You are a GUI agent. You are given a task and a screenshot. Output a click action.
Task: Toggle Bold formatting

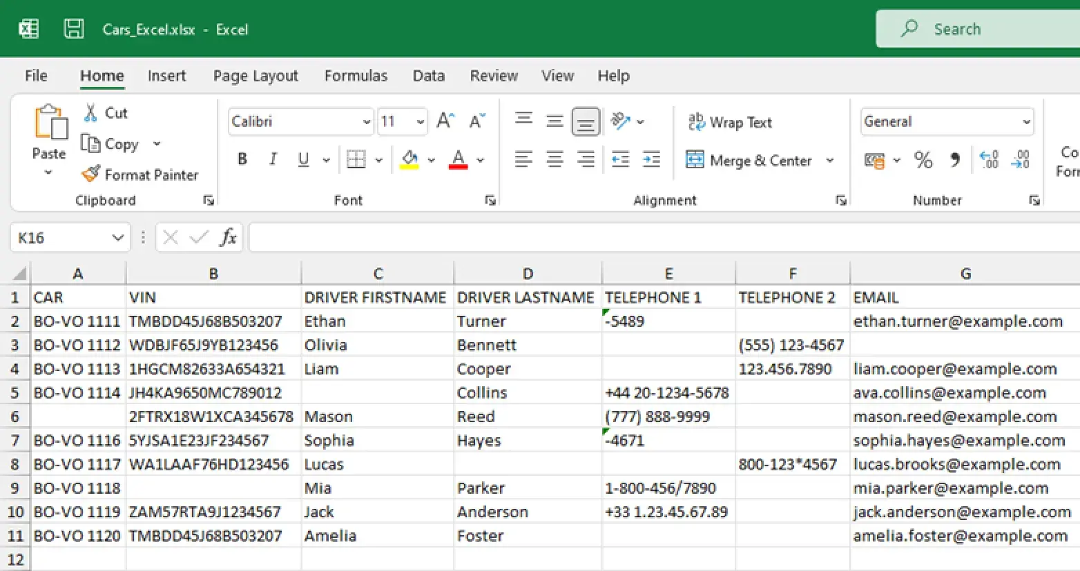(242, 159)
